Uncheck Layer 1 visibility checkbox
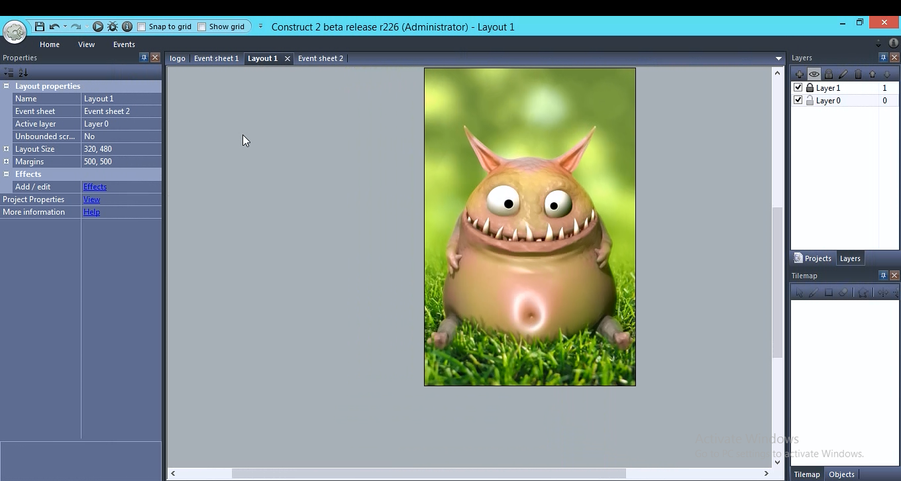Viewport: 901px width, 481px height. tap(798, 87)
